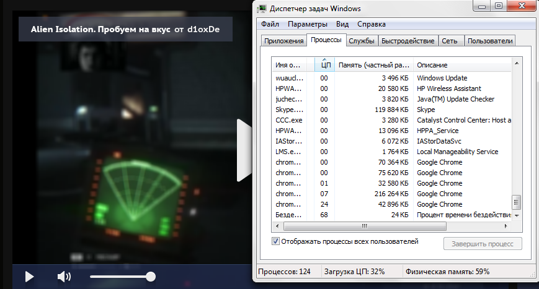The width and height of the screenshot is (539, 289).
Task: Select the Бездействие system idle row
Action: pyautogui.click(x=391, y=215)
